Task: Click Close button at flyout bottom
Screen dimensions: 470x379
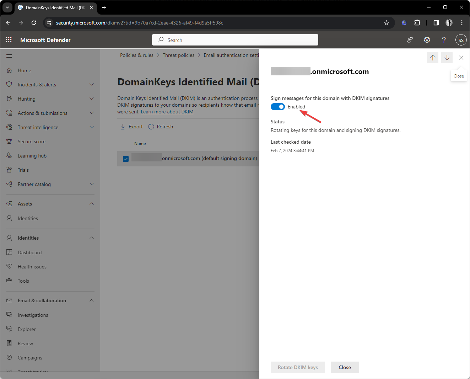Action: coord(345,367)
